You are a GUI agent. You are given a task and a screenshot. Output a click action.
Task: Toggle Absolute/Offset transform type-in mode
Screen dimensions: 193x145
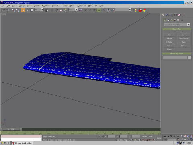pyautogui.click(x=103, y=137)
